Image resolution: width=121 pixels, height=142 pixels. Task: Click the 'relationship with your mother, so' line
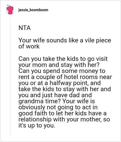[64, 119]
